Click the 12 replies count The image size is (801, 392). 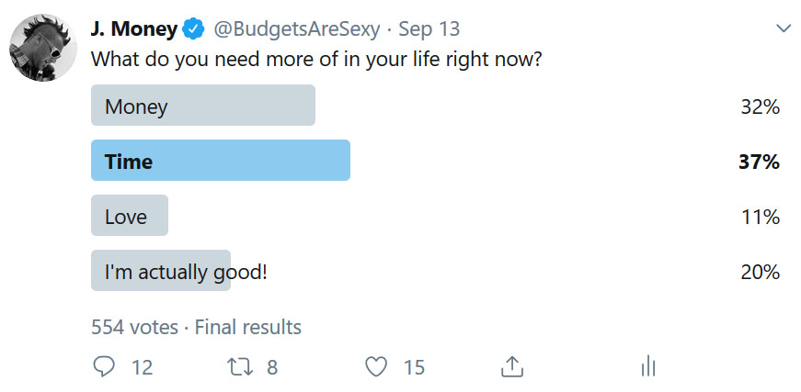tap(142, 367)
